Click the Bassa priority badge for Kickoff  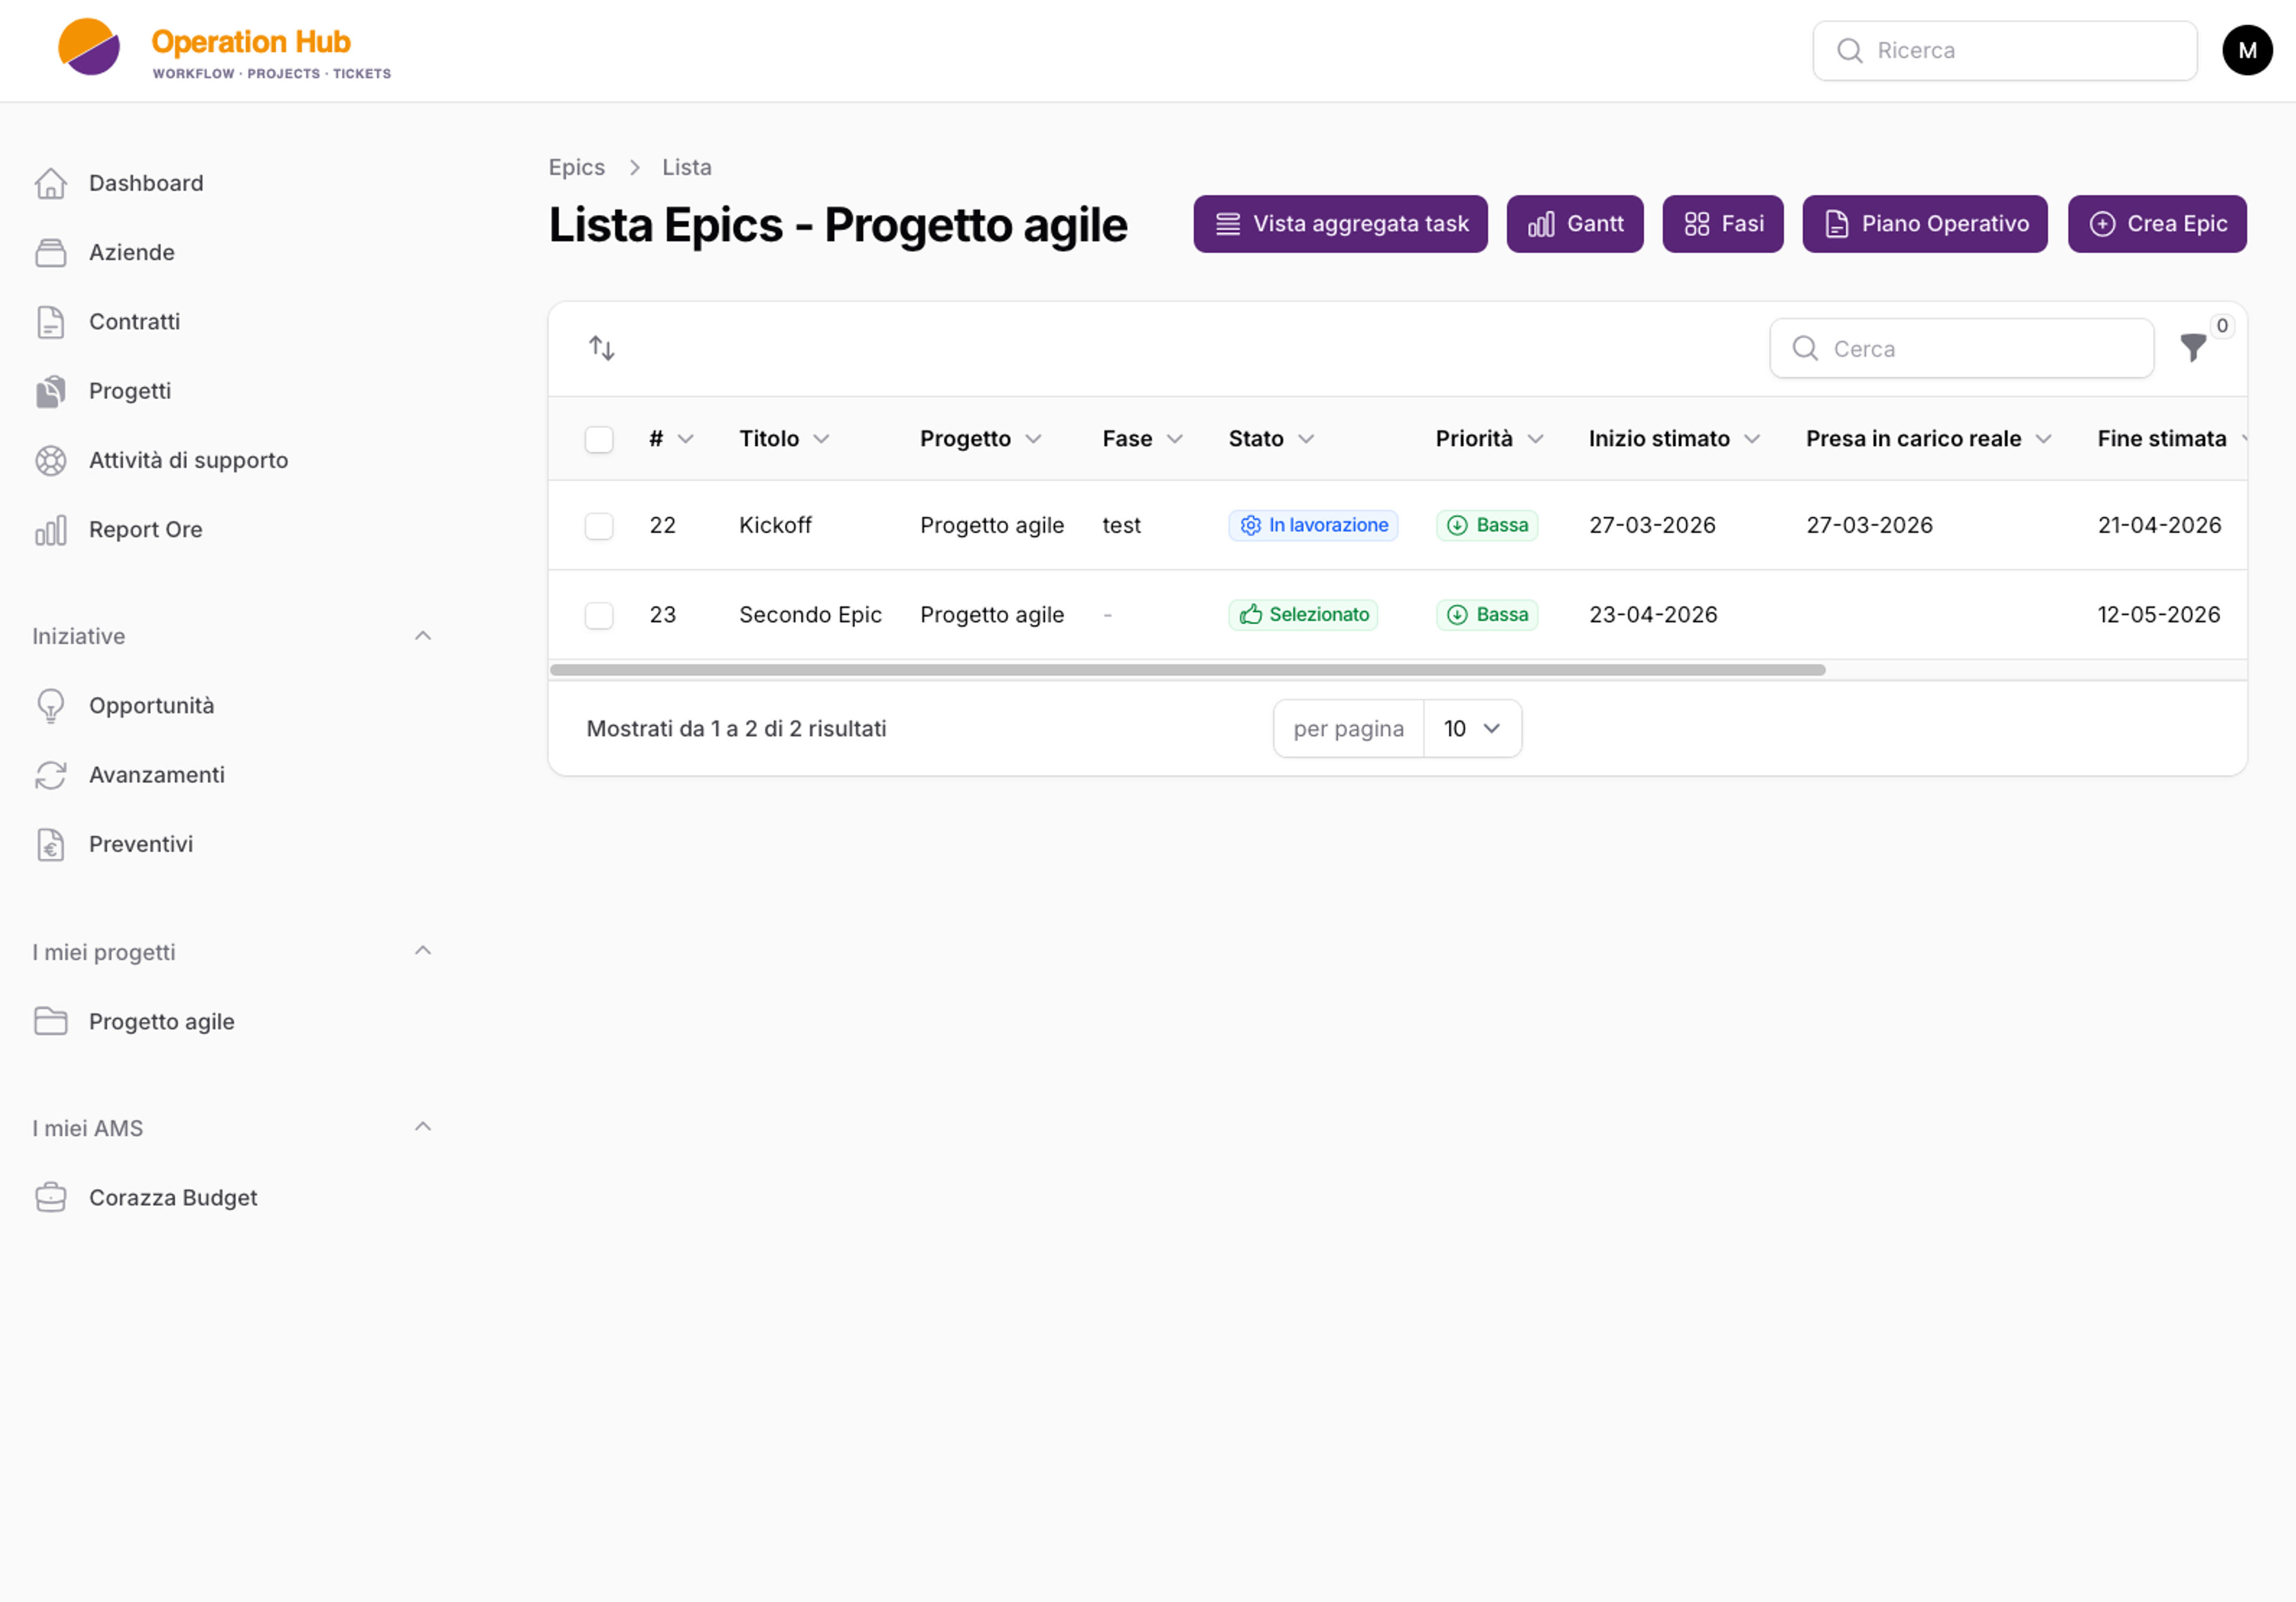coord(1487,525)
